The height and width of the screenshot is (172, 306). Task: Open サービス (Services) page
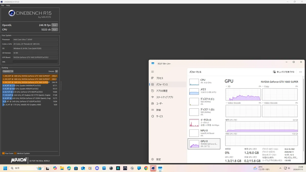168,116
